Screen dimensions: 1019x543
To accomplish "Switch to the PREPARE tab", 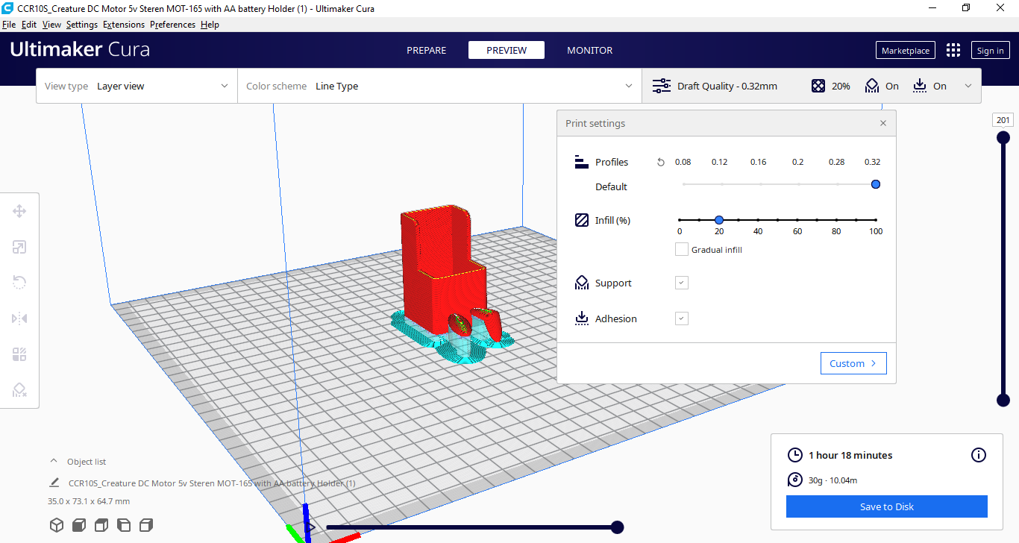I will coord(427,50).
